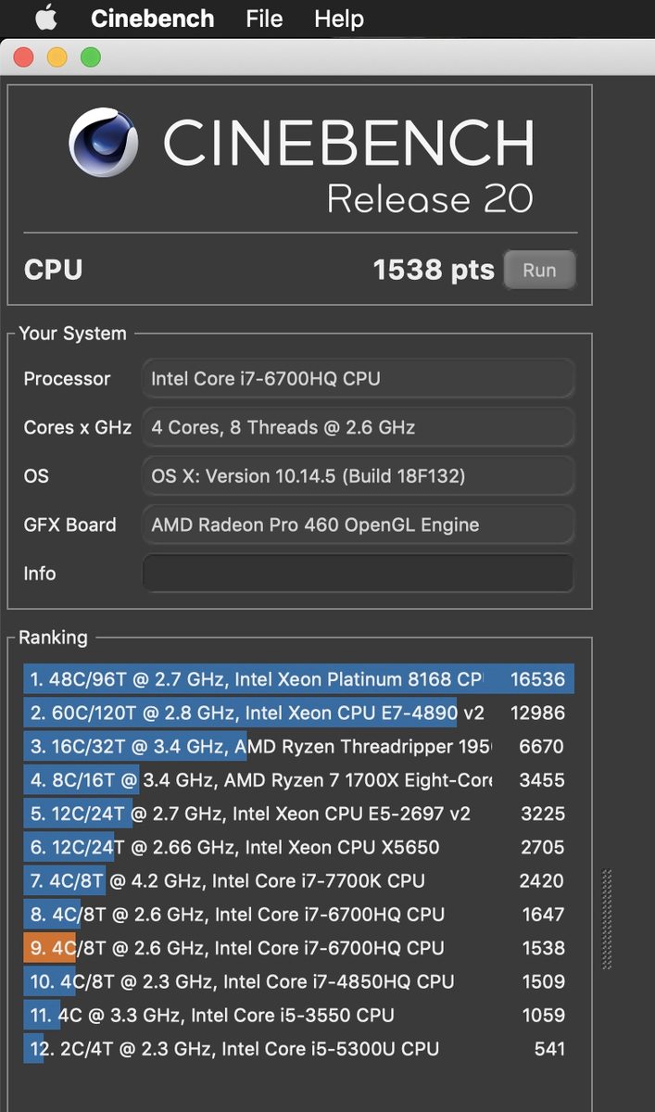The height and width of the screenshot is (1112, 655).
Task: Click the GFX Board field AMD Radeon Pro 460
Action: click(358, 524)
